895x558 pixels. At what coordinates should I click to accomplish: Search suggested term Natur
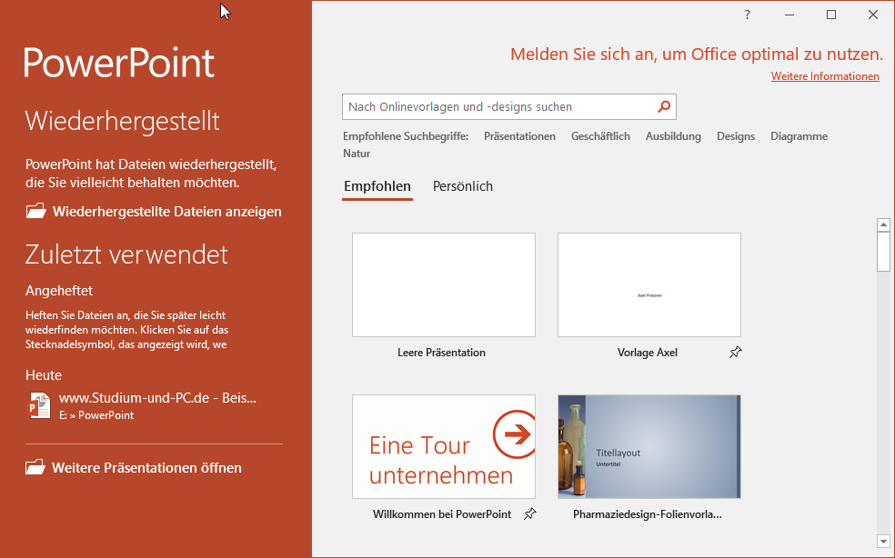coord(357,154)
